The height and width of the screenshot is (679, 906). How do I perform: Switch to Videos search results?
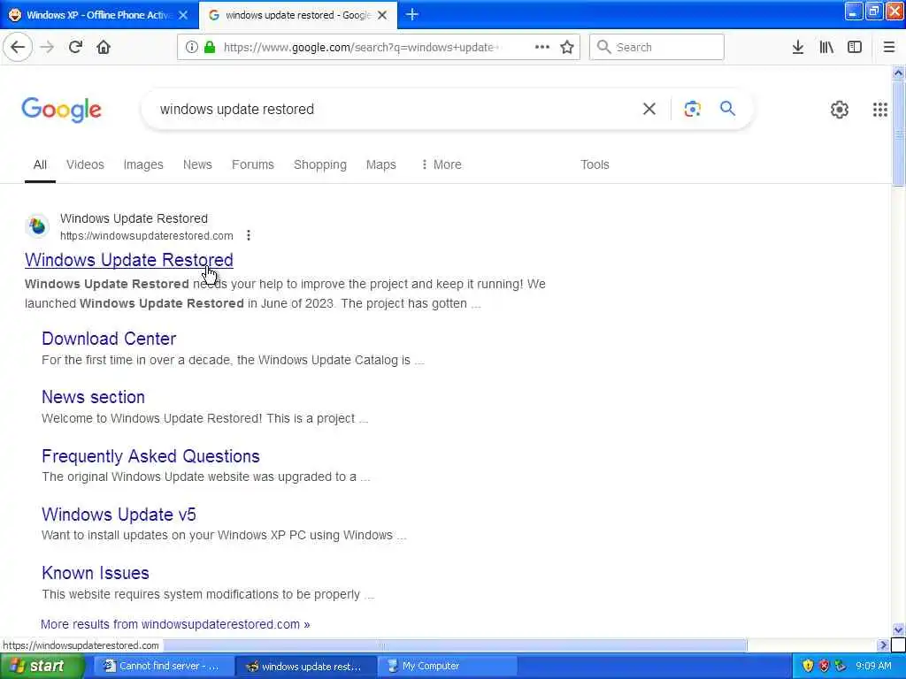[x=85, y=164]
